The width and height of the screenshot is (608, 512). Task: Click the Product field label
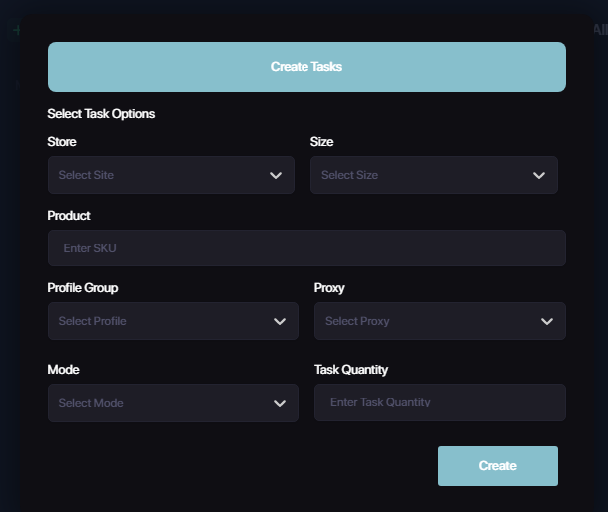coord(69,216)
